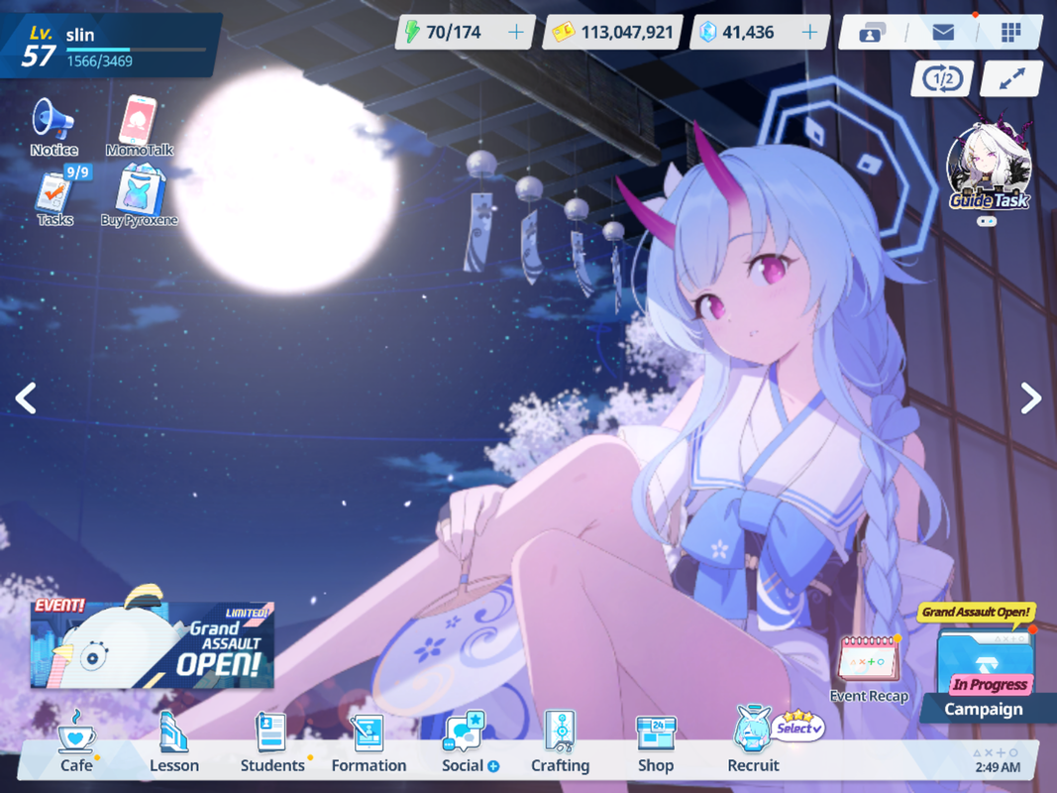1057x793 pixels.
Task: Tap the Grand Assault Open! notification bubble
Action: click(x=976, y=613)
